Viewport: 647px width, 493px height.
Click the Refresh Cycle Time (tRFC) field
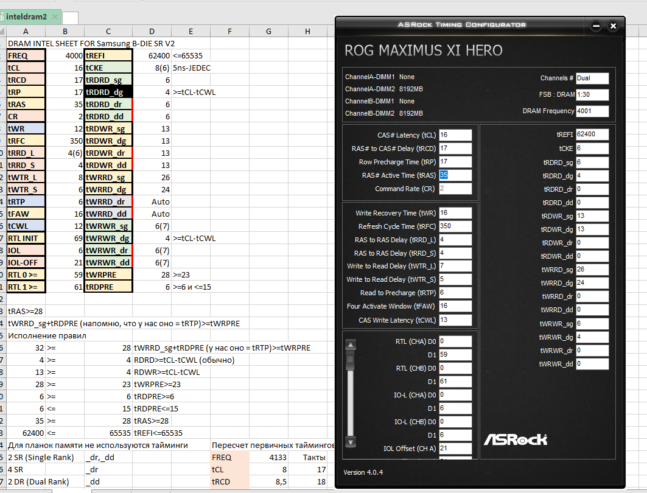click(x=455, y=226)
